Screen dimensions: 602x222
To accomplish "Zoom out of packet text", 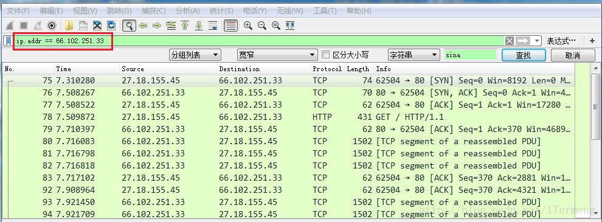I will (x=262, y=26).
